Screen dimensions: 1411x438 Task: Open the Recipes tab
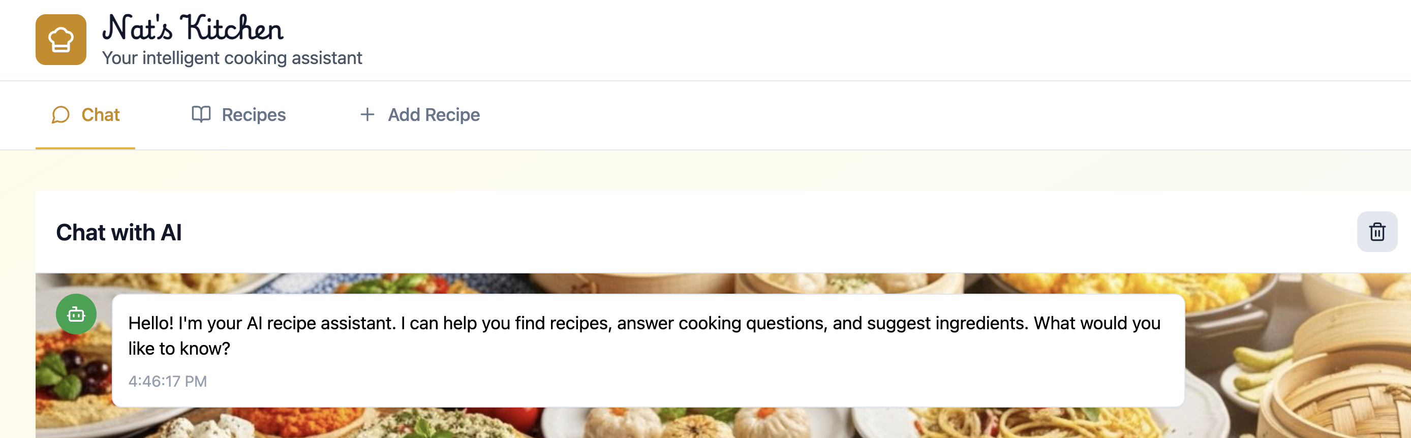click(254, 115)
